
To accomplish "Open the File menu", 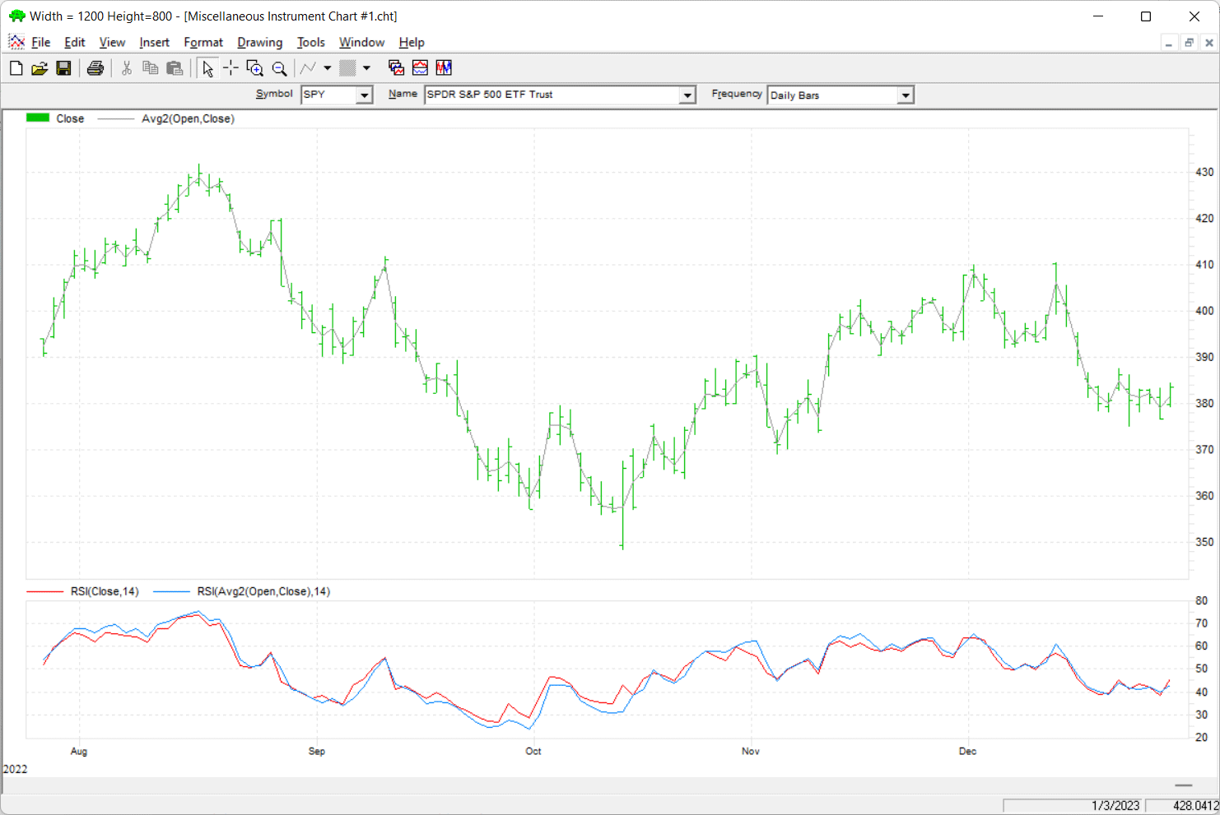I will coord(40,43).
